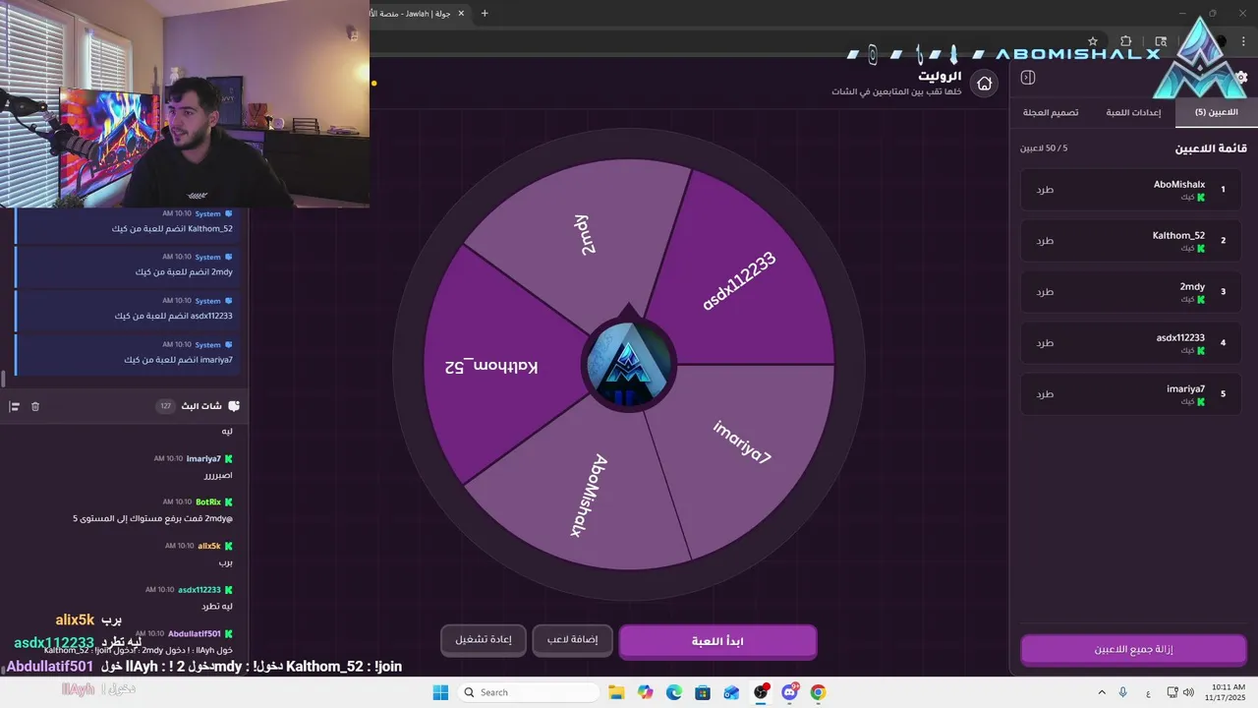The image size is (1258, 708).
Task: Switch keyboard input language indicator
Action: click(1148, 692)
